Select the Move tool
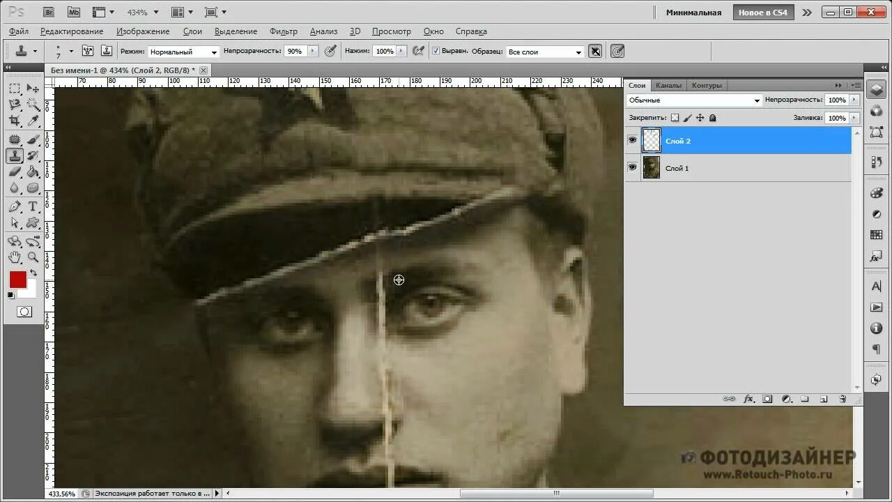892x502 pixels. tap(33, 89)
